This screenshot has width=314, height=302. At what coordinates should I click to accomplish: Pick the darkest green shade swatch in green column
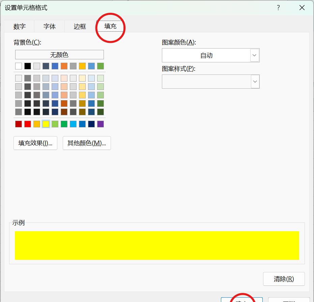click(x=101, y=112)
